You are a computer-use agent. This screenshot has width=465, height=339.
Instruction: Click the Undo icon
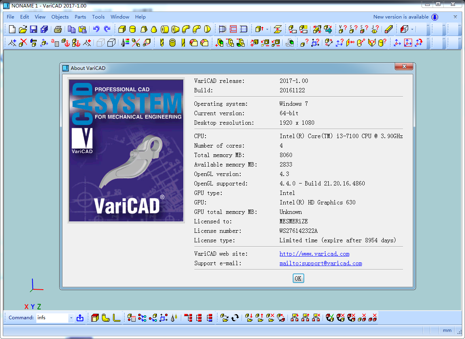(x=95, y=29)
